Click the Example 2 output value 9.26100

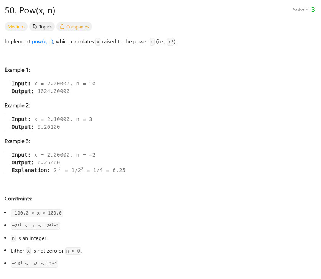tap(48, 127)
